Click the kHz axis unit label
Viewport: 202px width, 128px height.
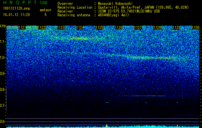[x=3, y=26]
